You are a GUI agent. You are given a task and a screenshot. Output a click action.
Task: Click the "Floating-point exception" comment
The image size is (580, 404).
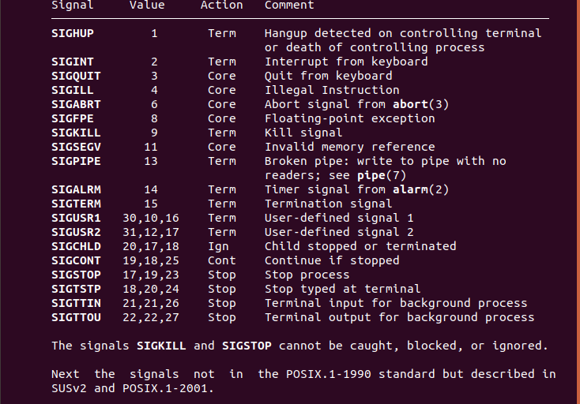click(350, 118)
